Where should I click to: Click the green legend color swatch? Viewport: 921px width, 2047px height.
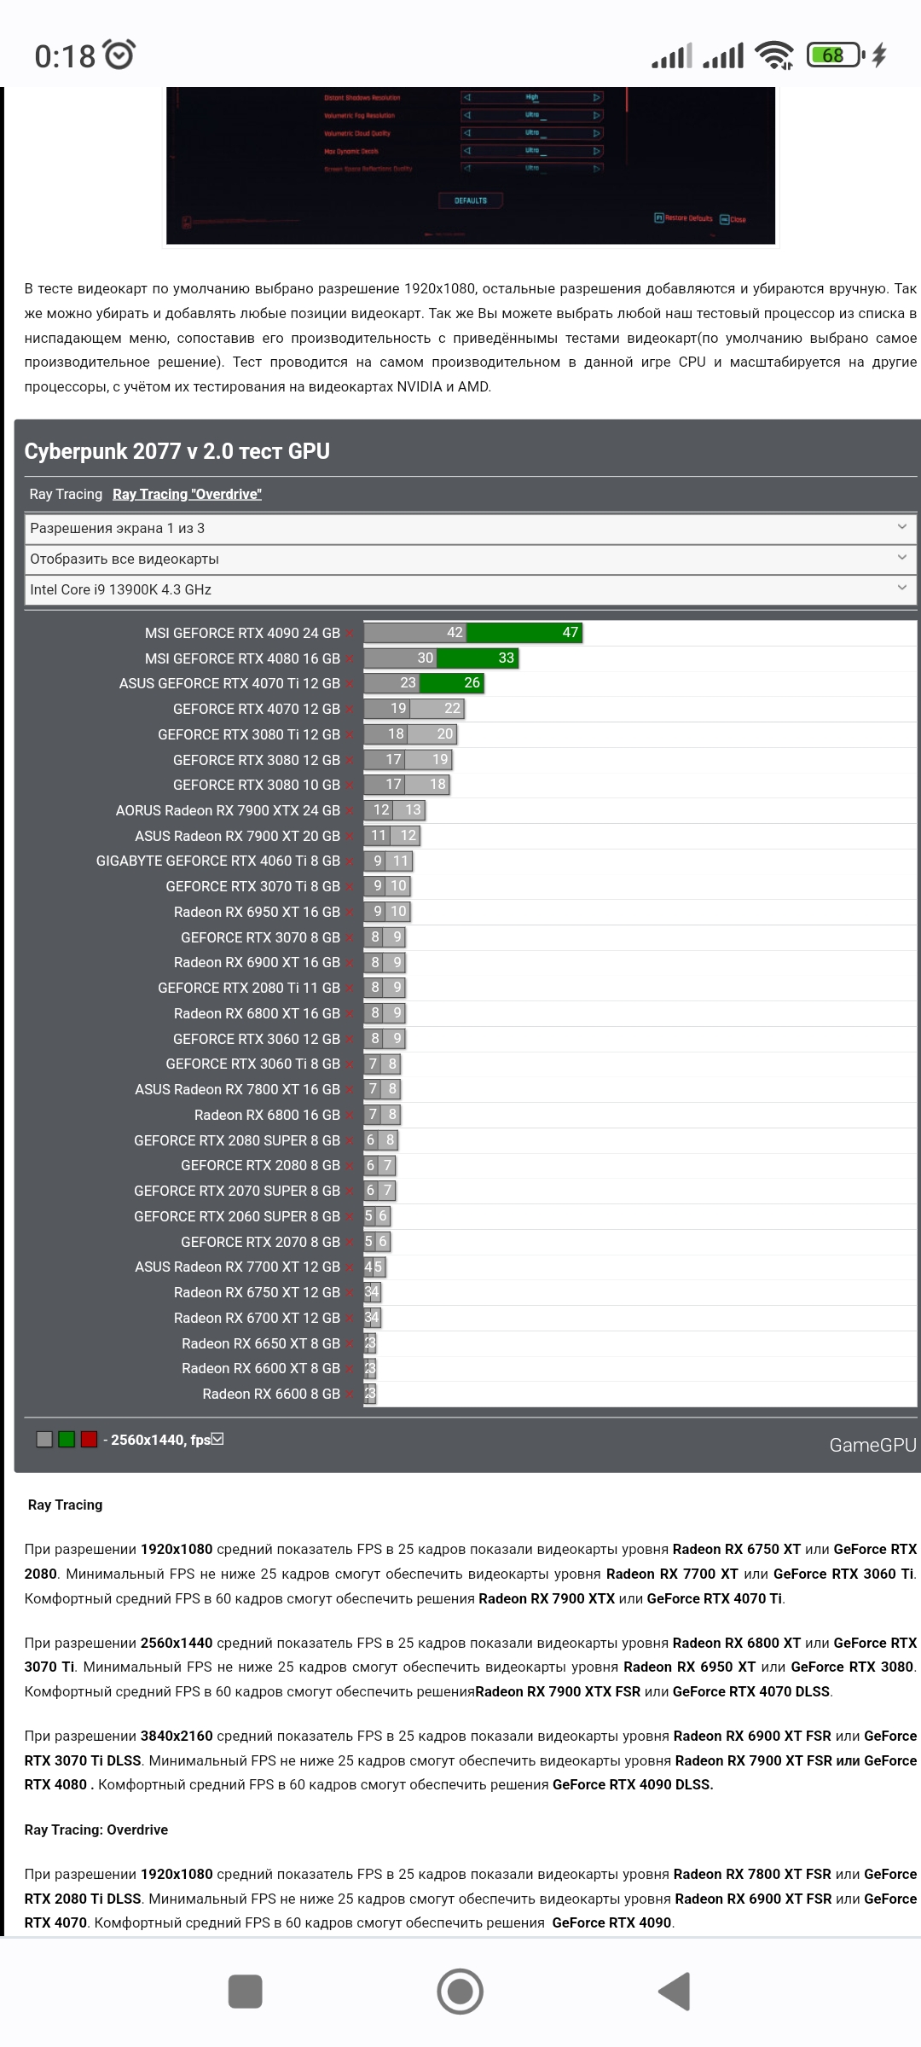point(67,1440)
